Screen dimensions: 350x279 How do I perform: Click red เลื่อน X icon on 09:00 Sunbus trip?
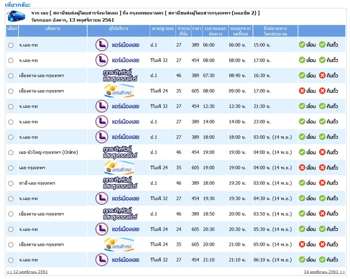coord(302,91)
